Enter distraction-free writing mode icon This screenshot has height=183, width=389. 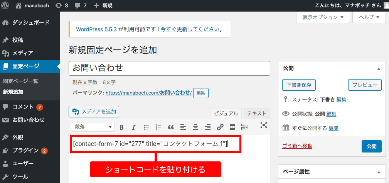(x=263, y=125)
